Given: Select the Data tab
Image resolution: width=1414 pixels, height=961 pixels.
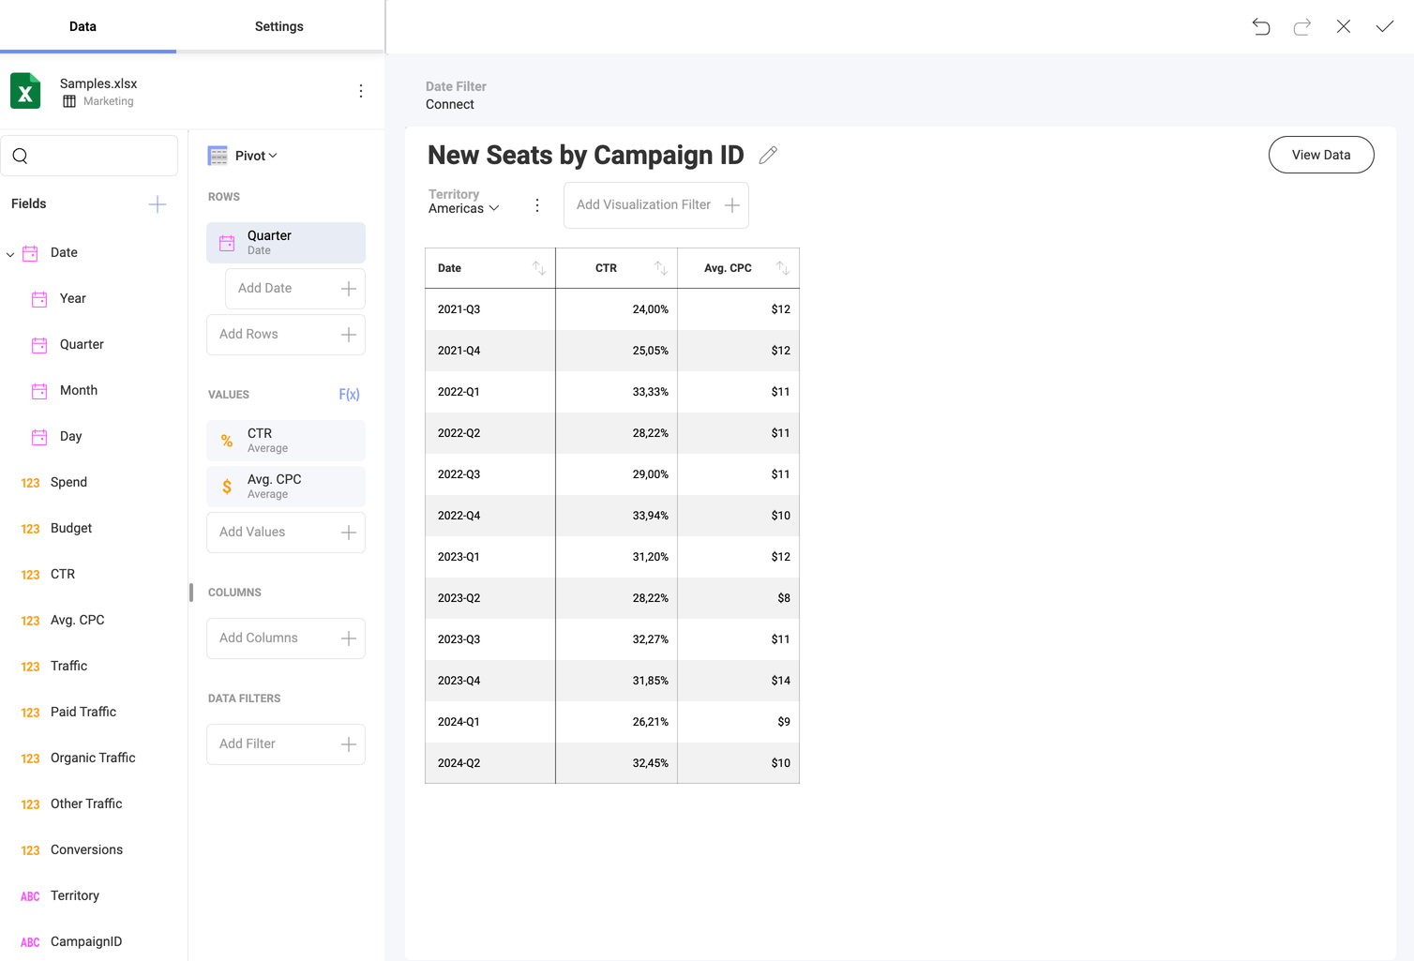Looking at the screenshot, I should tap(83, 26).
